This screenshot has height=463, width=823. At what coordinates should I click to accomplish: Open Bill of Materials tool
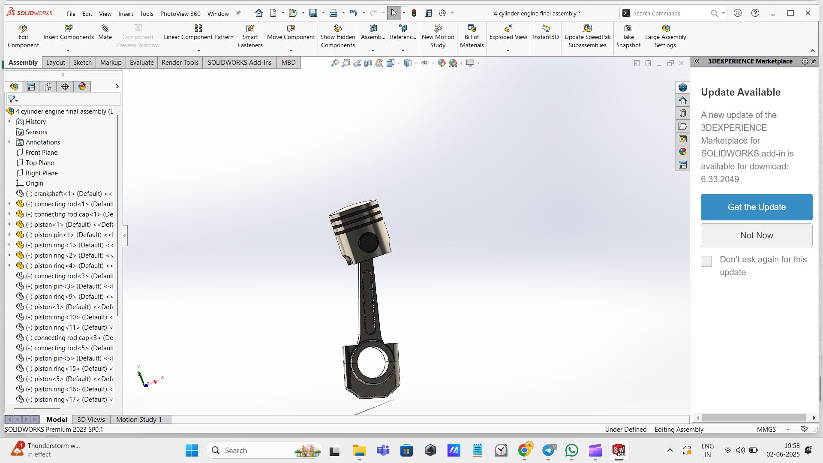472,29
